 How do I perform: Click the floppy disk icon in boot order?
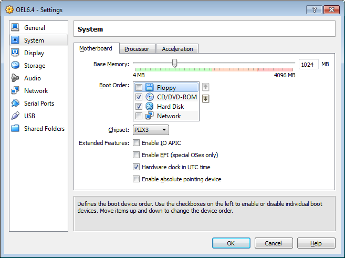point(150,87)
